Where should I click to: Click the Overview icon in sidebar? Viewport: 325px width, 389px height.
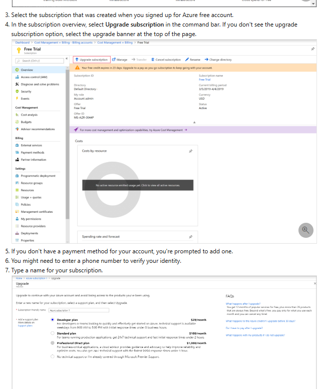pos(17,70)
